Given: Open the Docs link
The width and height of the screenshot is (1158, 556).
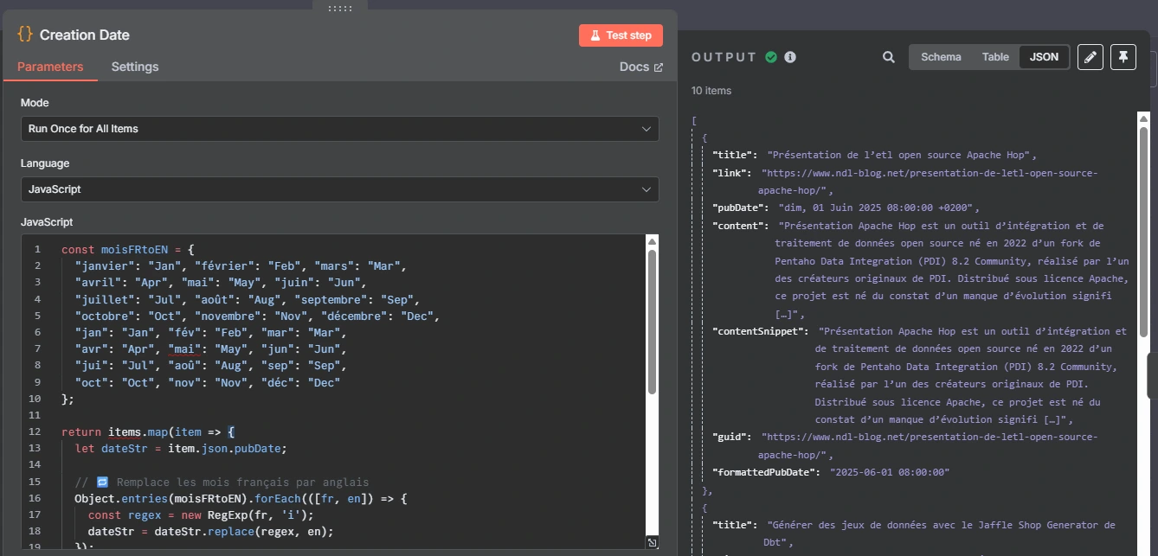Looking at the screenshot, I should tap(641, 67).
